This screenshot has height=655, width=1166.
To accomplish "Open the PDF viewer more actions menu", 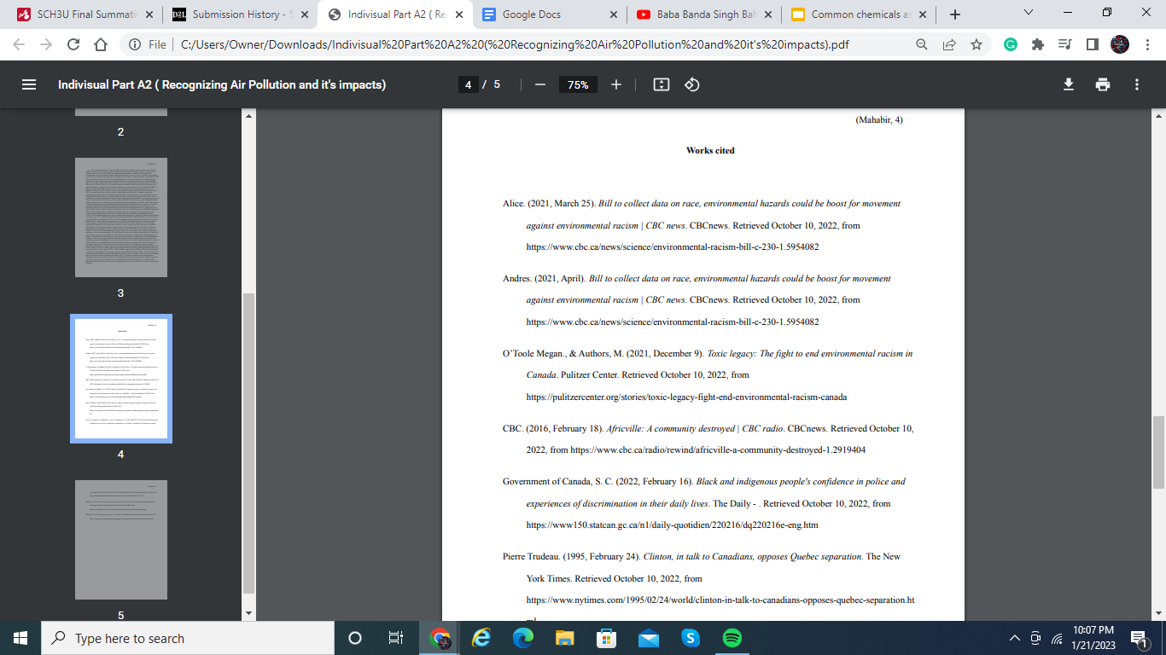I will [1137, 84].
